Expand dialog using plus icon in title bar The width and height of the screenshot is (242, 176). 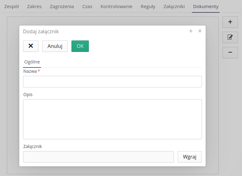point(191,31)
